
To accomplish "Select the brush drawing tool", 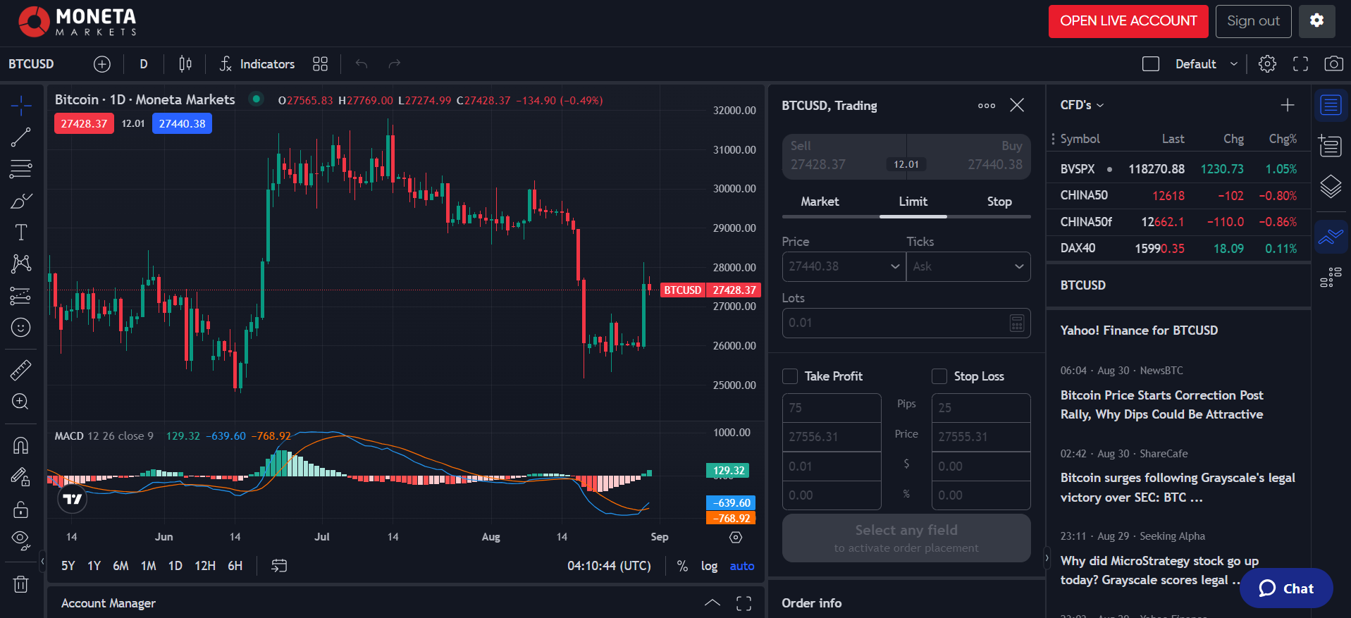I will click(x=21, y=202).
